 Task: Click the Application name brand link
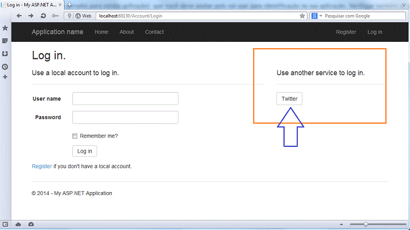click(x=57, y=32)
